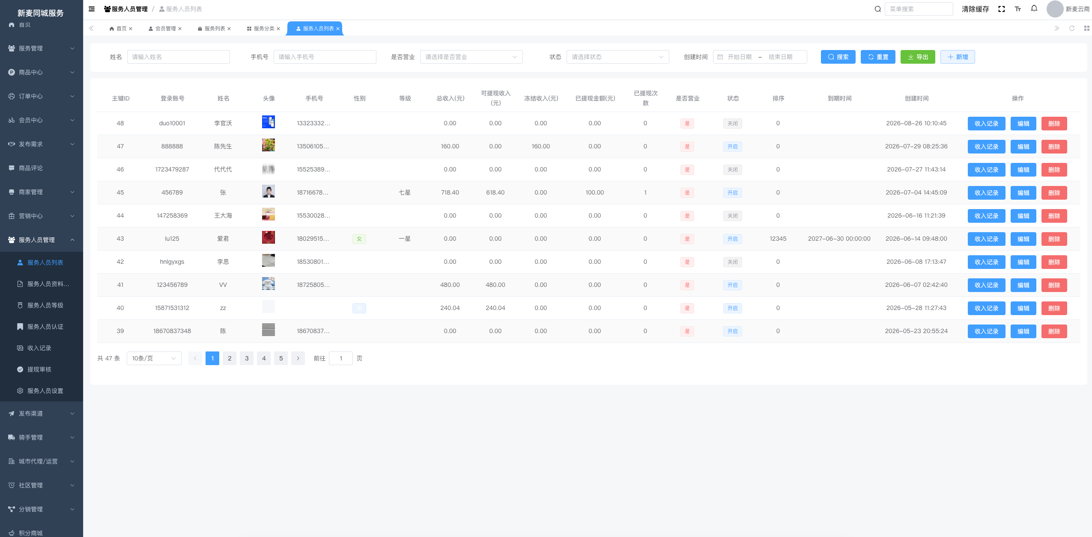1092x537 pixels.
Task: Open 服务人员认证 in the sidebar
Action: 42,327
